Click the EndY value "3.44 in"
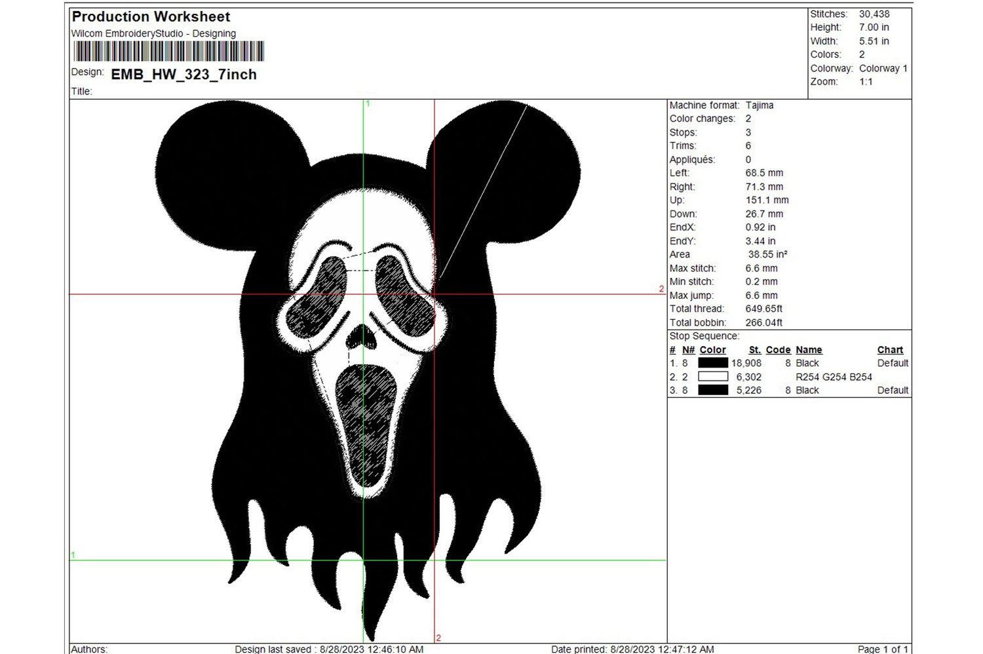 click(760, 241)
